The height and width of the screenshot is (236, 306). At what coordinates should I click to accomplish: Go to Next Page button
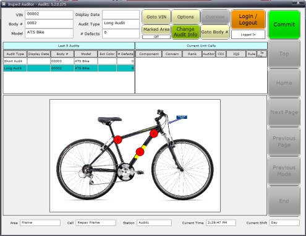tap(284, 112)
